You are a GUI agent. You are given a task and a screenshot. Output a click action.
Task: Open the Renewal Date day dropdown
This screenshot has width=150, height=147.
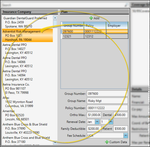pyautogui.click(x=111, y=122)
